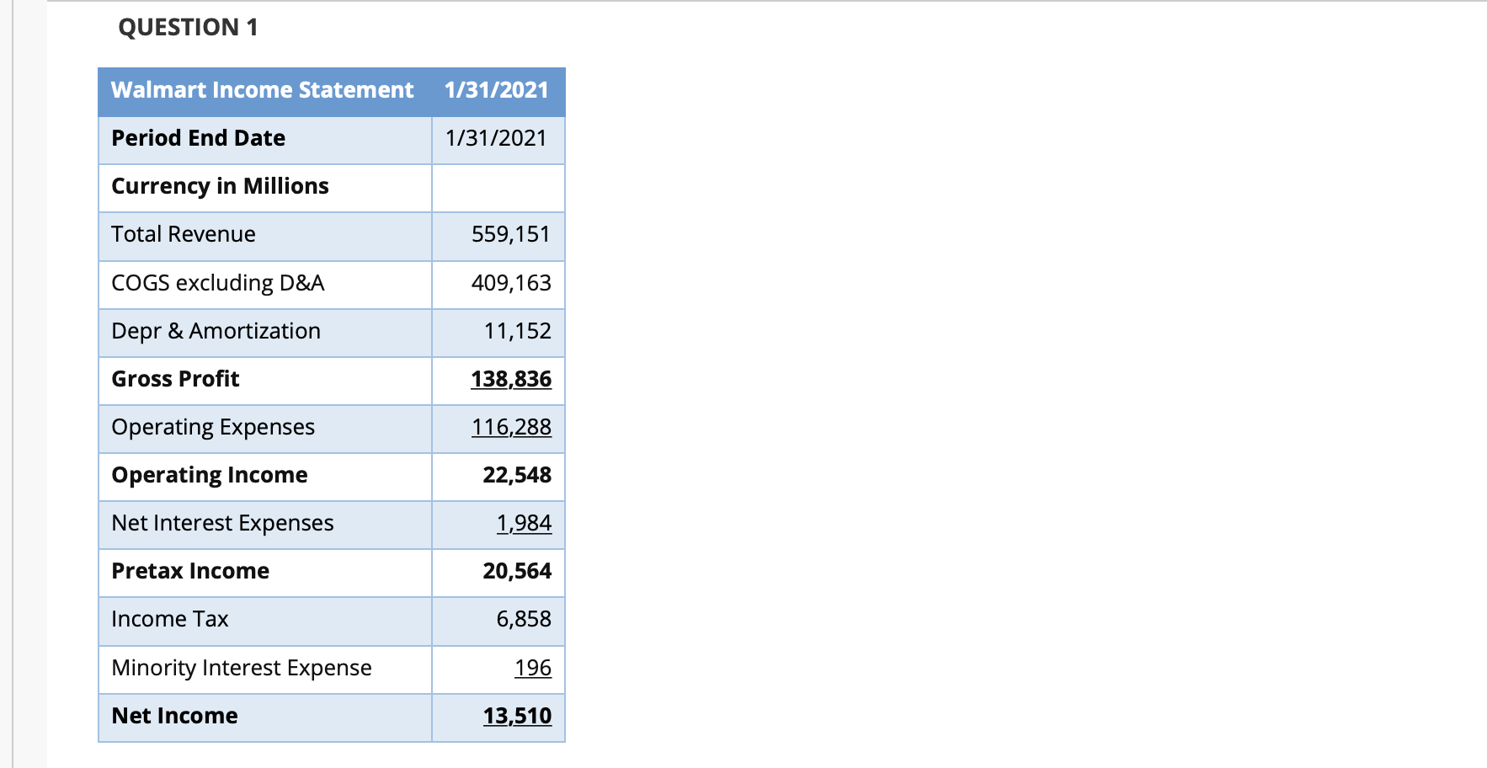Select the Operating Expenses value 116,288
The height and width of the screenshot is (768, 1487).
[511, 427]
